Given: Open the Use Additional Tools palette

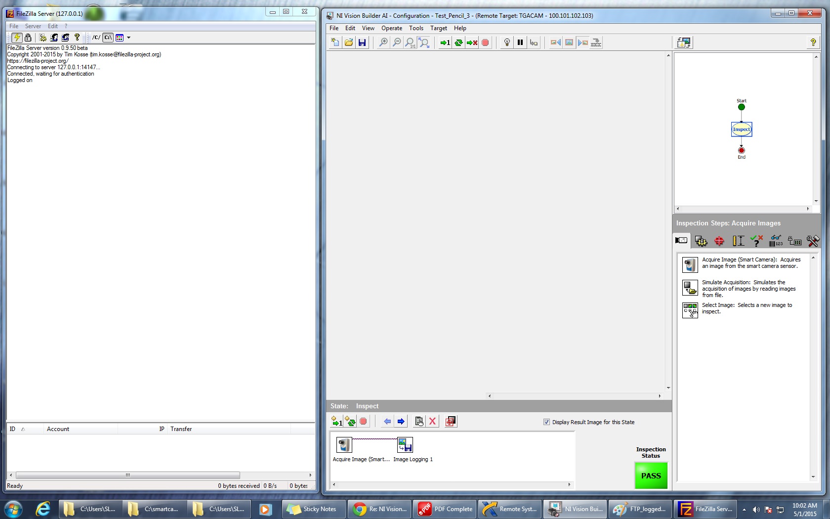Looking at the screenshot, I should coord(813,241).
